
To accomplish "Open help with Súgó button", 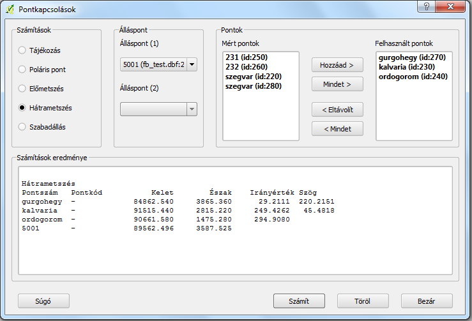I will click(x=43, y=301).
